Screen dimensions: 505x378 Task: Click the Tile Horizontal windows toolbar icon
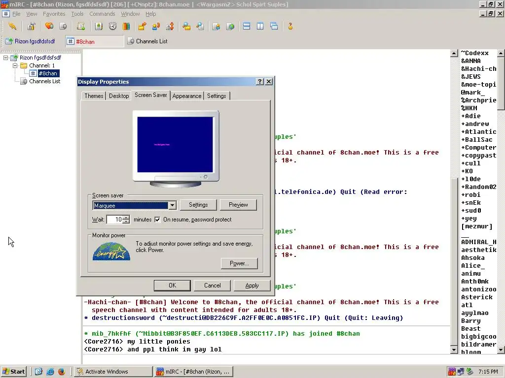pos(247,27)
